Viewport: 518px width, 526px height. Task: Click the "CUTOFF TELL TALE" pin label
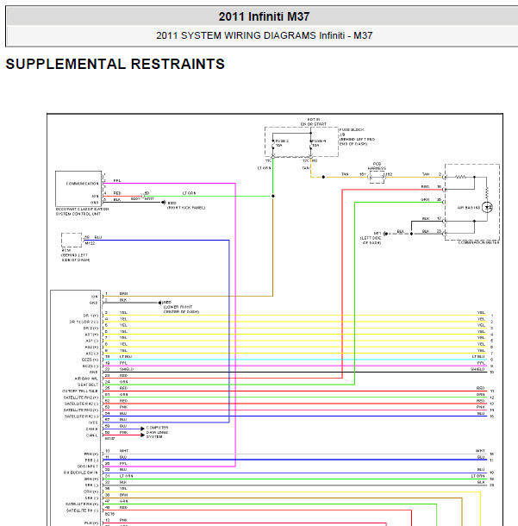pos(80,391)
